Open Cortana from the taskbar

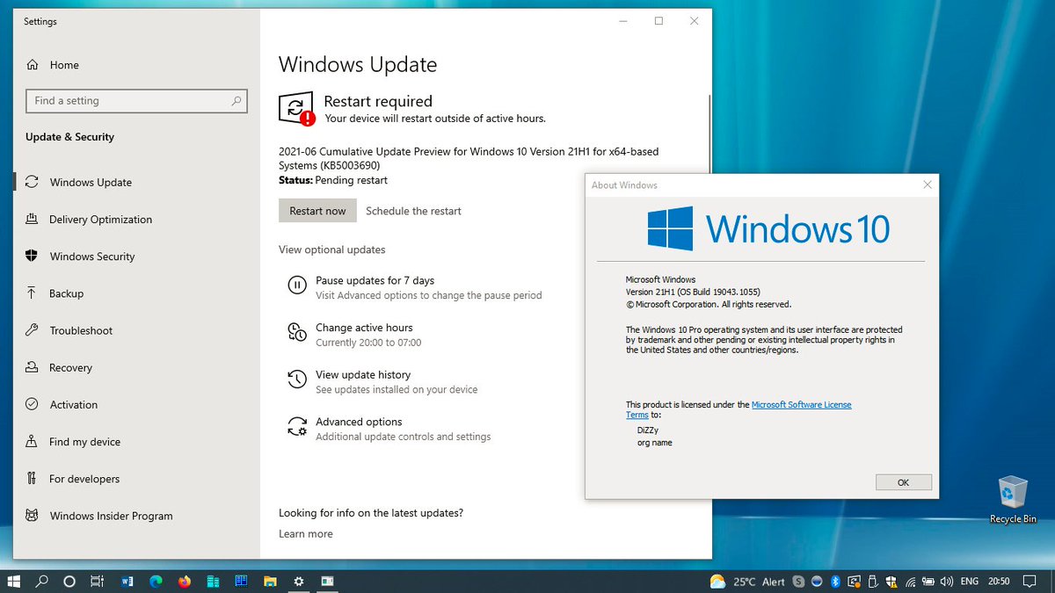coord(69,582)
